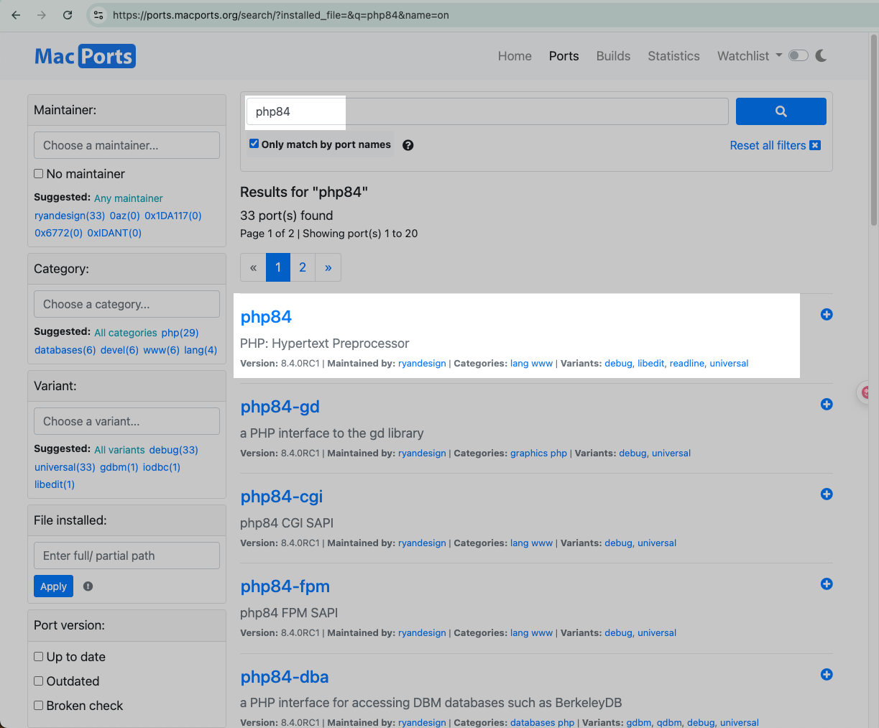Open the php84-dba port link

click(285, 677)
